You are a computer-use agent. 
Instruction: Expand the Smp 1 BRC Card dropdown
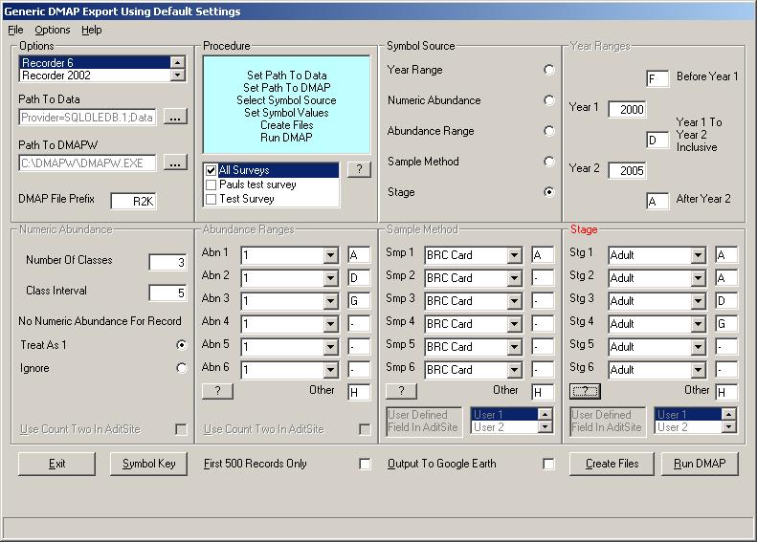(x=514, y=255)
